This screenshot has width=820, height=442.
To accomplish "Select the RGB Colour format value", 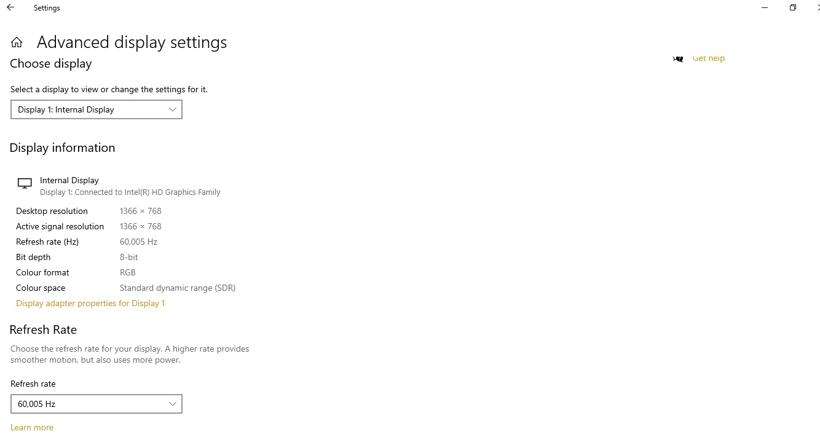I will click(128, 272).
